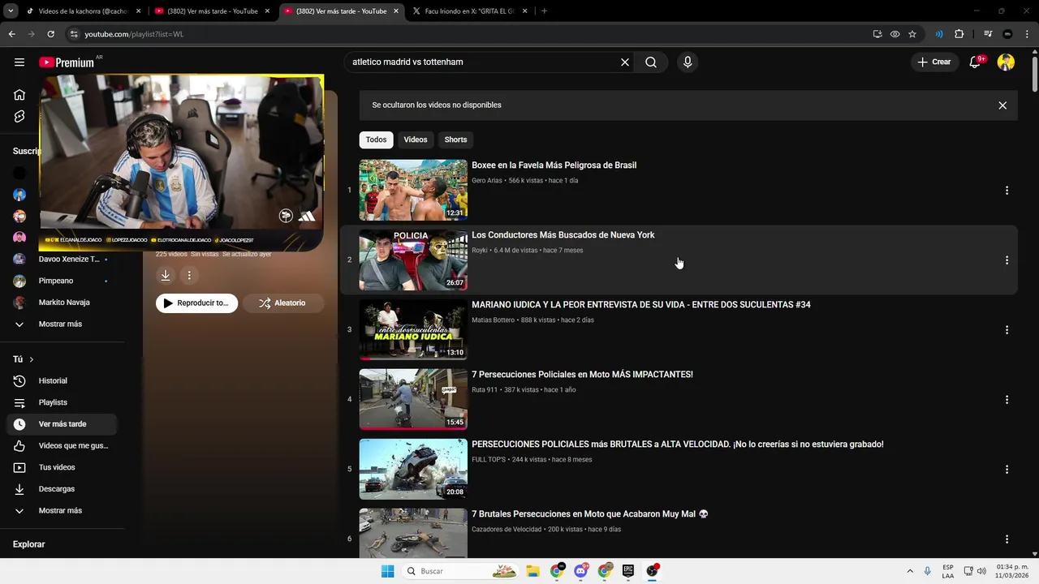Open the playlist three-dot menu
The height and width of the screenshot is (584, 1039).
pyautogui.click(x=189, y=276)
